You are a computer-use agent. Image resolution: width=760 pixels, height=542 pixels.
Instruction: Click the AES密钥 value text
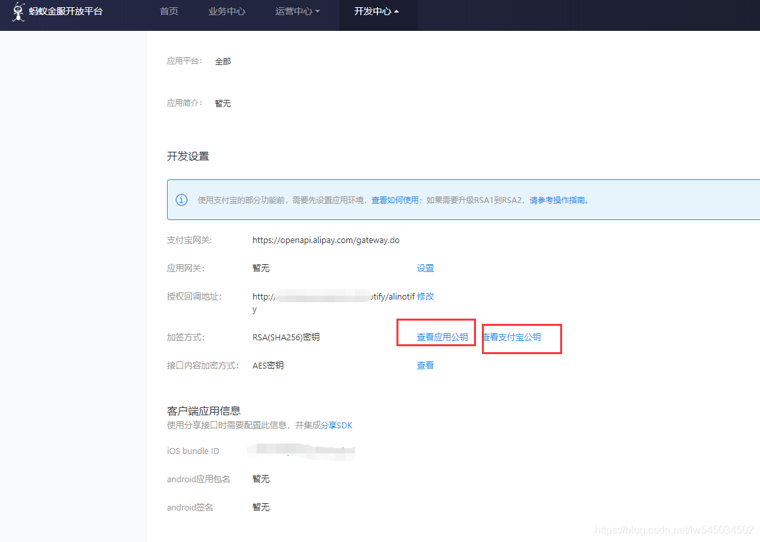point(268,365)
